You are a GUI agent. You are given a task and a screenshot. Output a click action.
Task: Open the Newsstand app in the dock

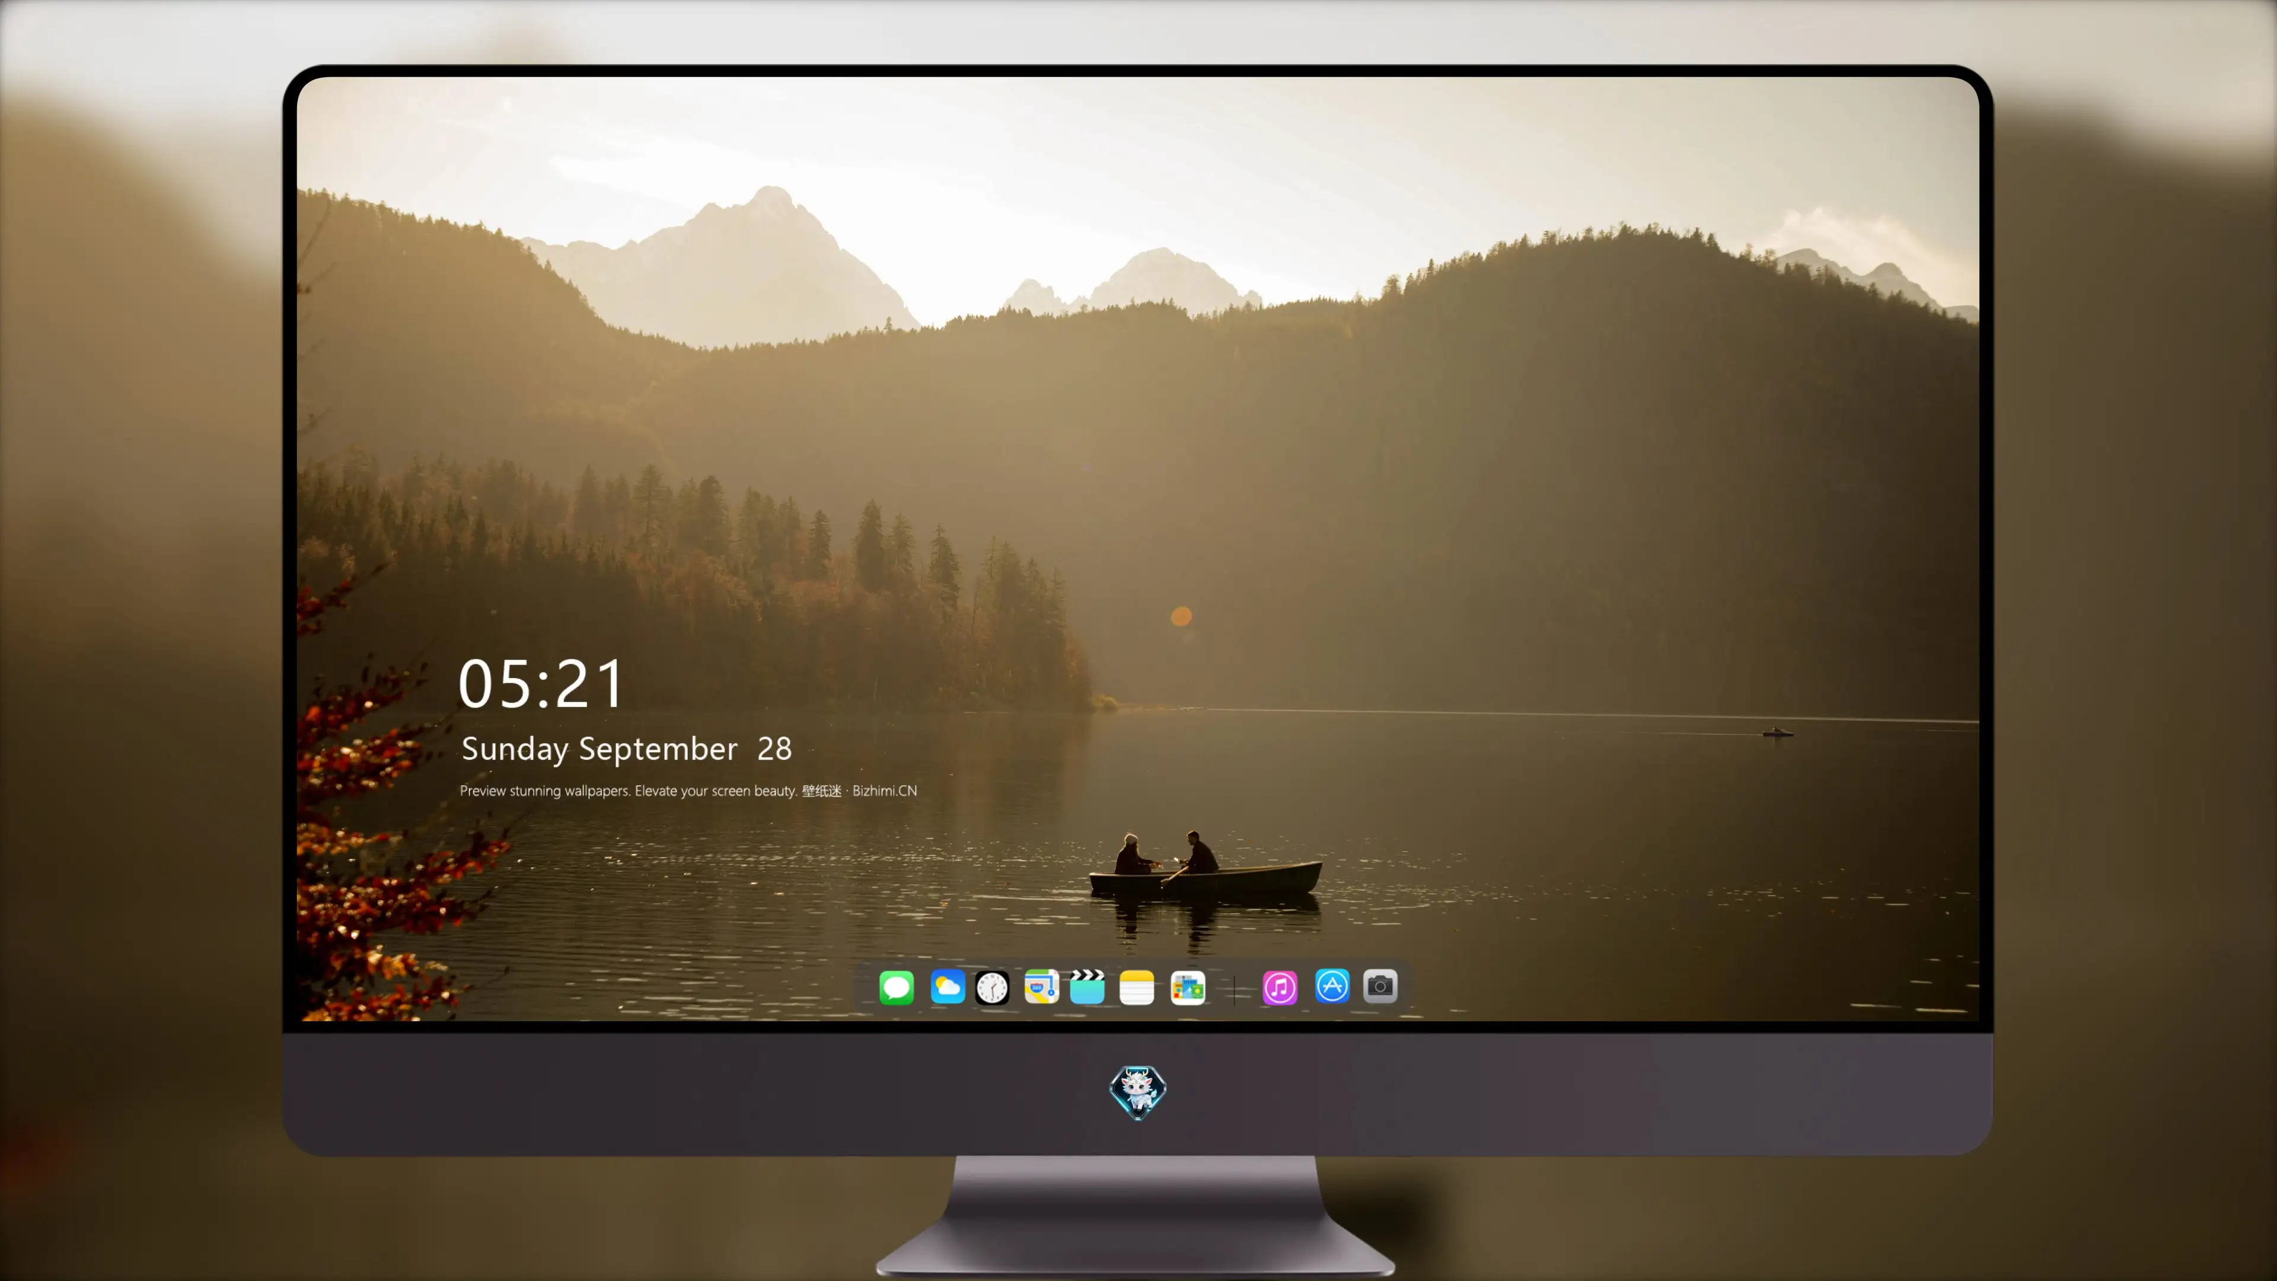tap(1188, 987)
